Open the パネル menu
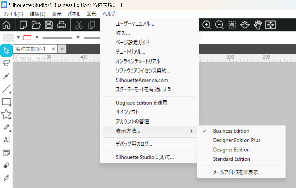 pyautogui.click(x=74, y=14)
